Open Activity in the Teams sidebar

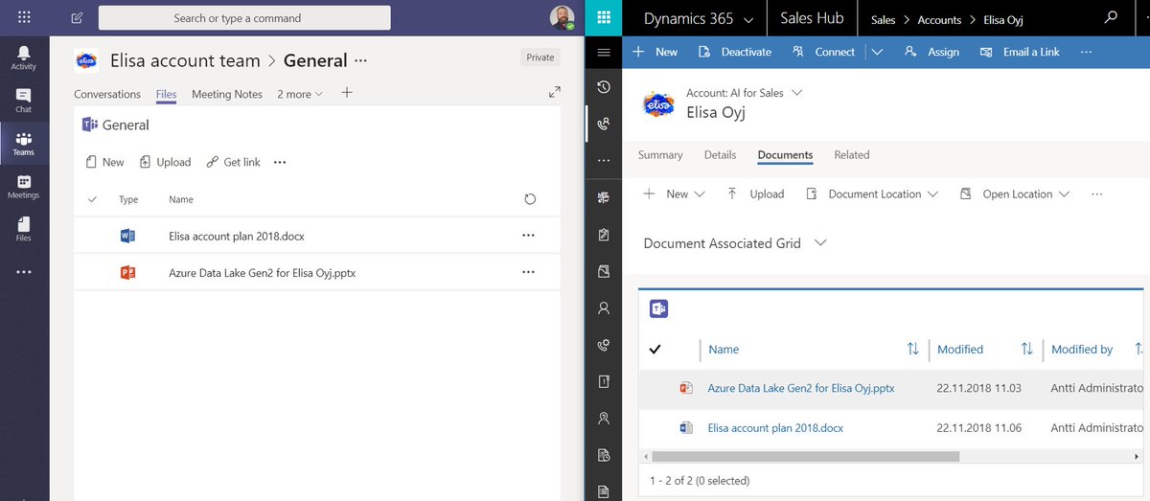pyautogui.click(x=24, y=57)
